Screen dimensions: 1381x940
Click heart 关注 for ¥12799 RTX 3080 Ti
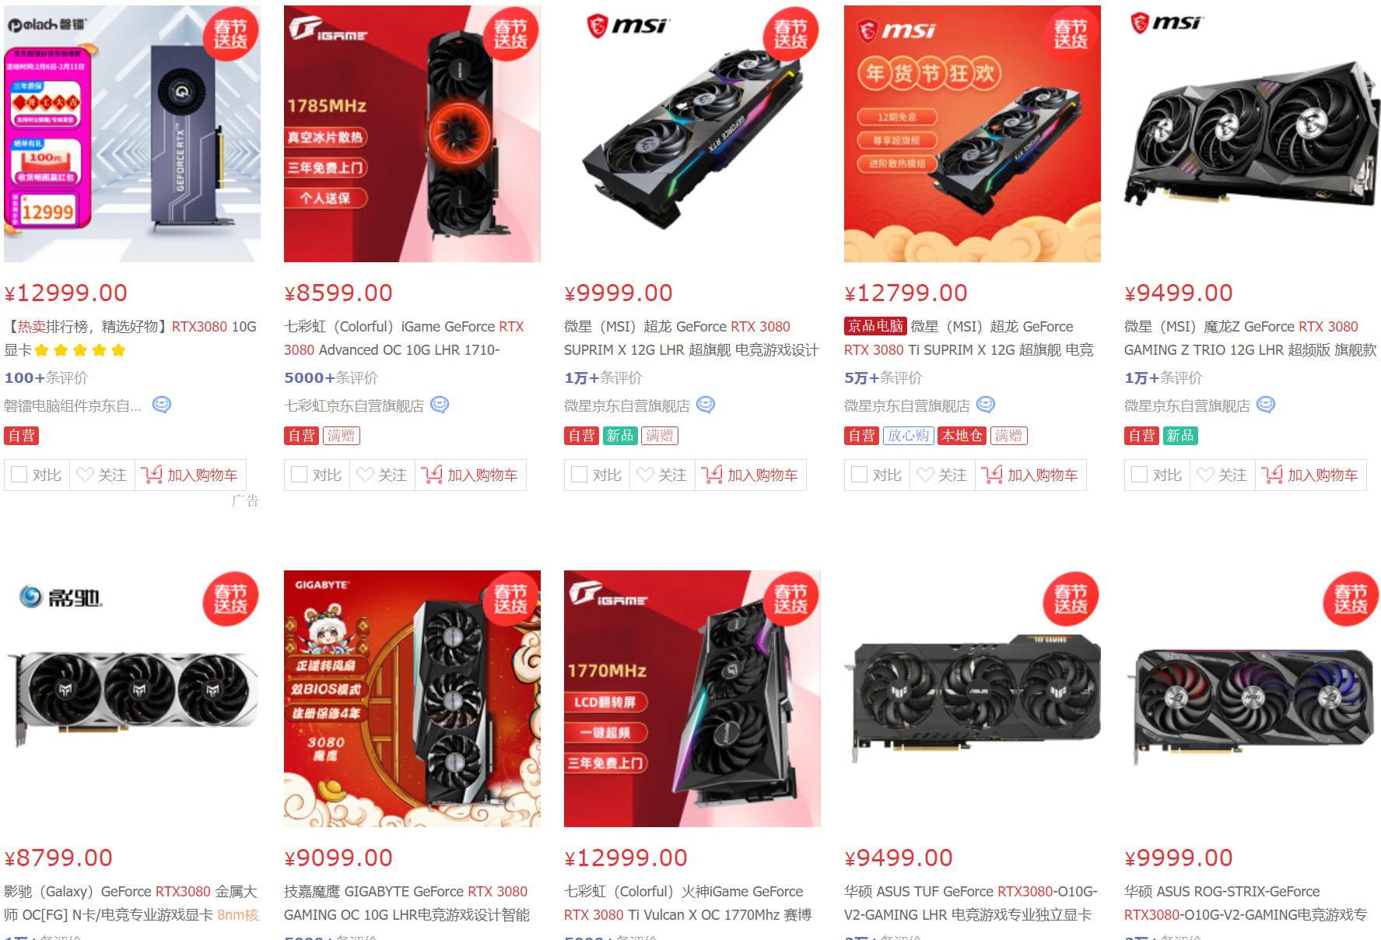pos(942,475)
